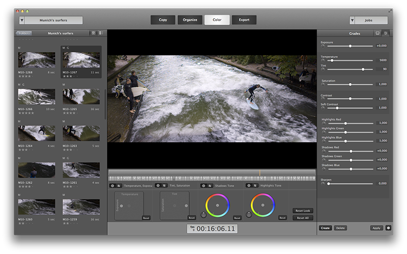The image size is (407, 254).
Task: Click the Tint slider handle
Action: (x=363, y=69)
